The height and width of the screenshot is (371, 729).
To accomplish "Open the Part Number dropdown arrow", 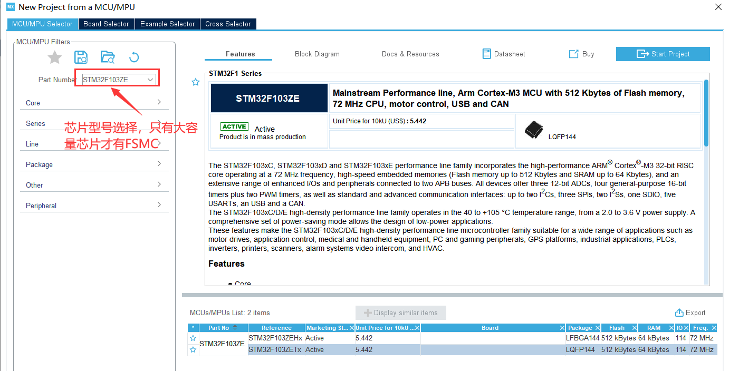I will click(x=150, y=80).
